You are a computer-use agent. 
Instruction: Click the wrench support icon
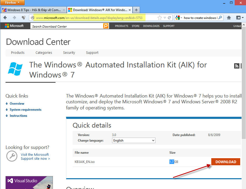12,156
